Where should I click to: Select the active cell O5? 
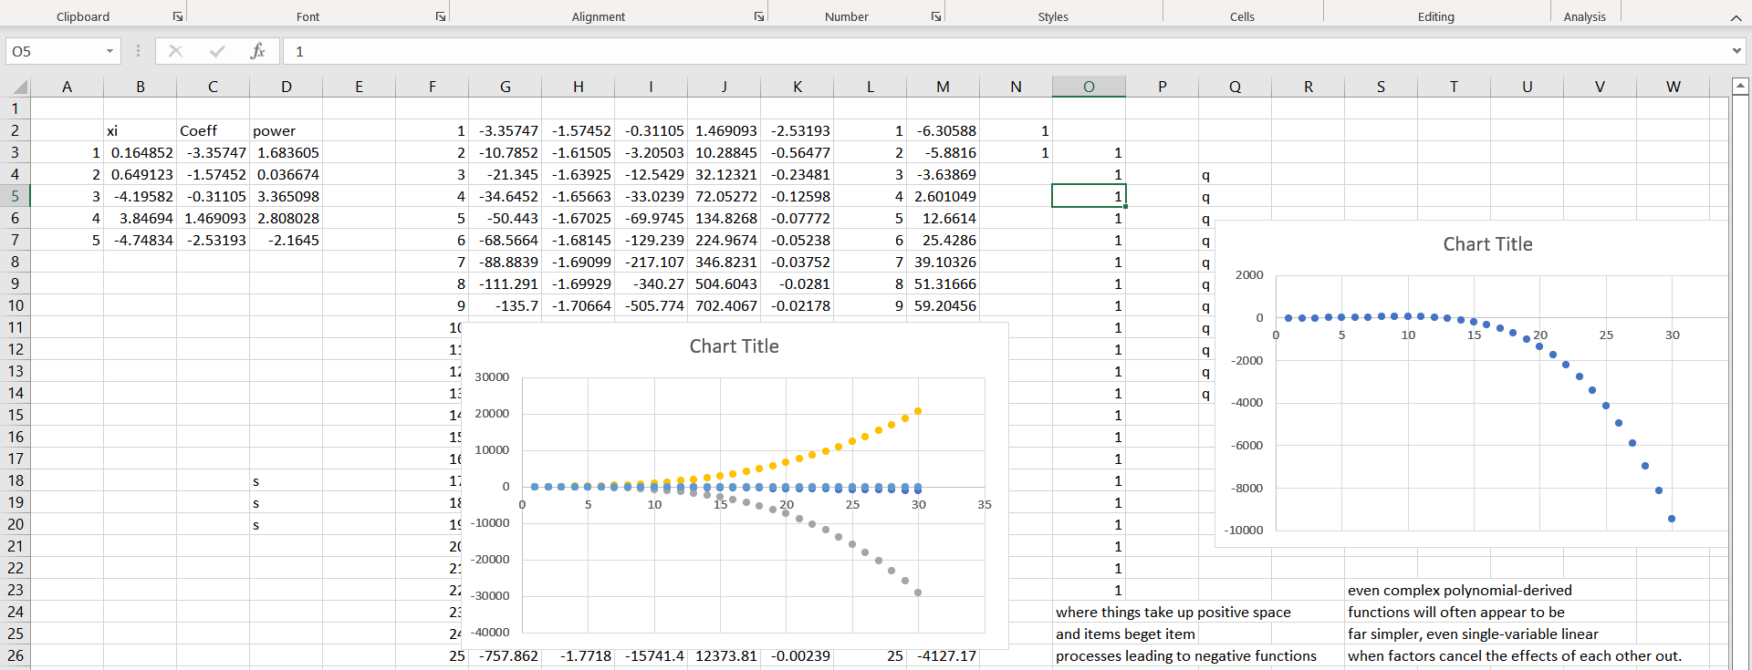(1089, 196)
